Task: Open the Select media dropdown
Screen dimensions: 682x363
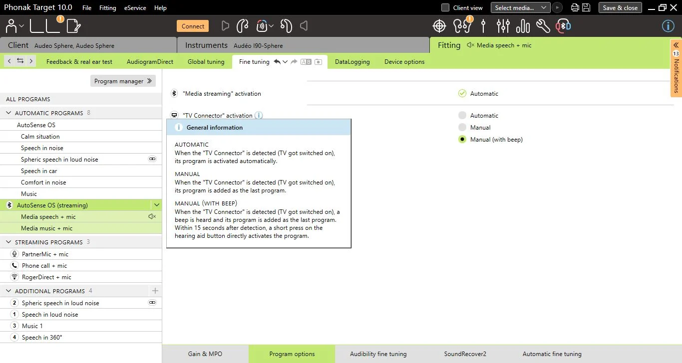Action: coord(521,7)
